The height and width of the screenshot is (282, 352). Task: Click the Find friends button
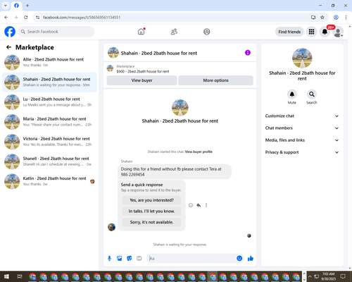pos(289,32)
